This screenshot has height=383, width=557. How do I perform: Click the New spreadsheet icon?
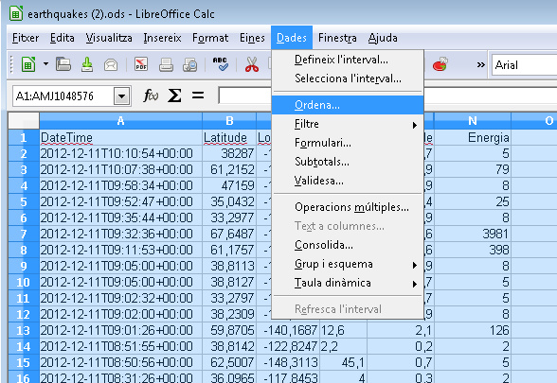pyautogui.click(x=28, y=65)
